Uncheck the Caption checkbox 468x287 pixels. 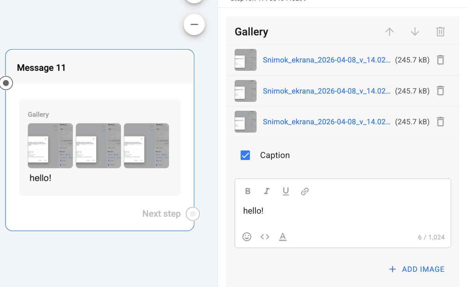245,155
